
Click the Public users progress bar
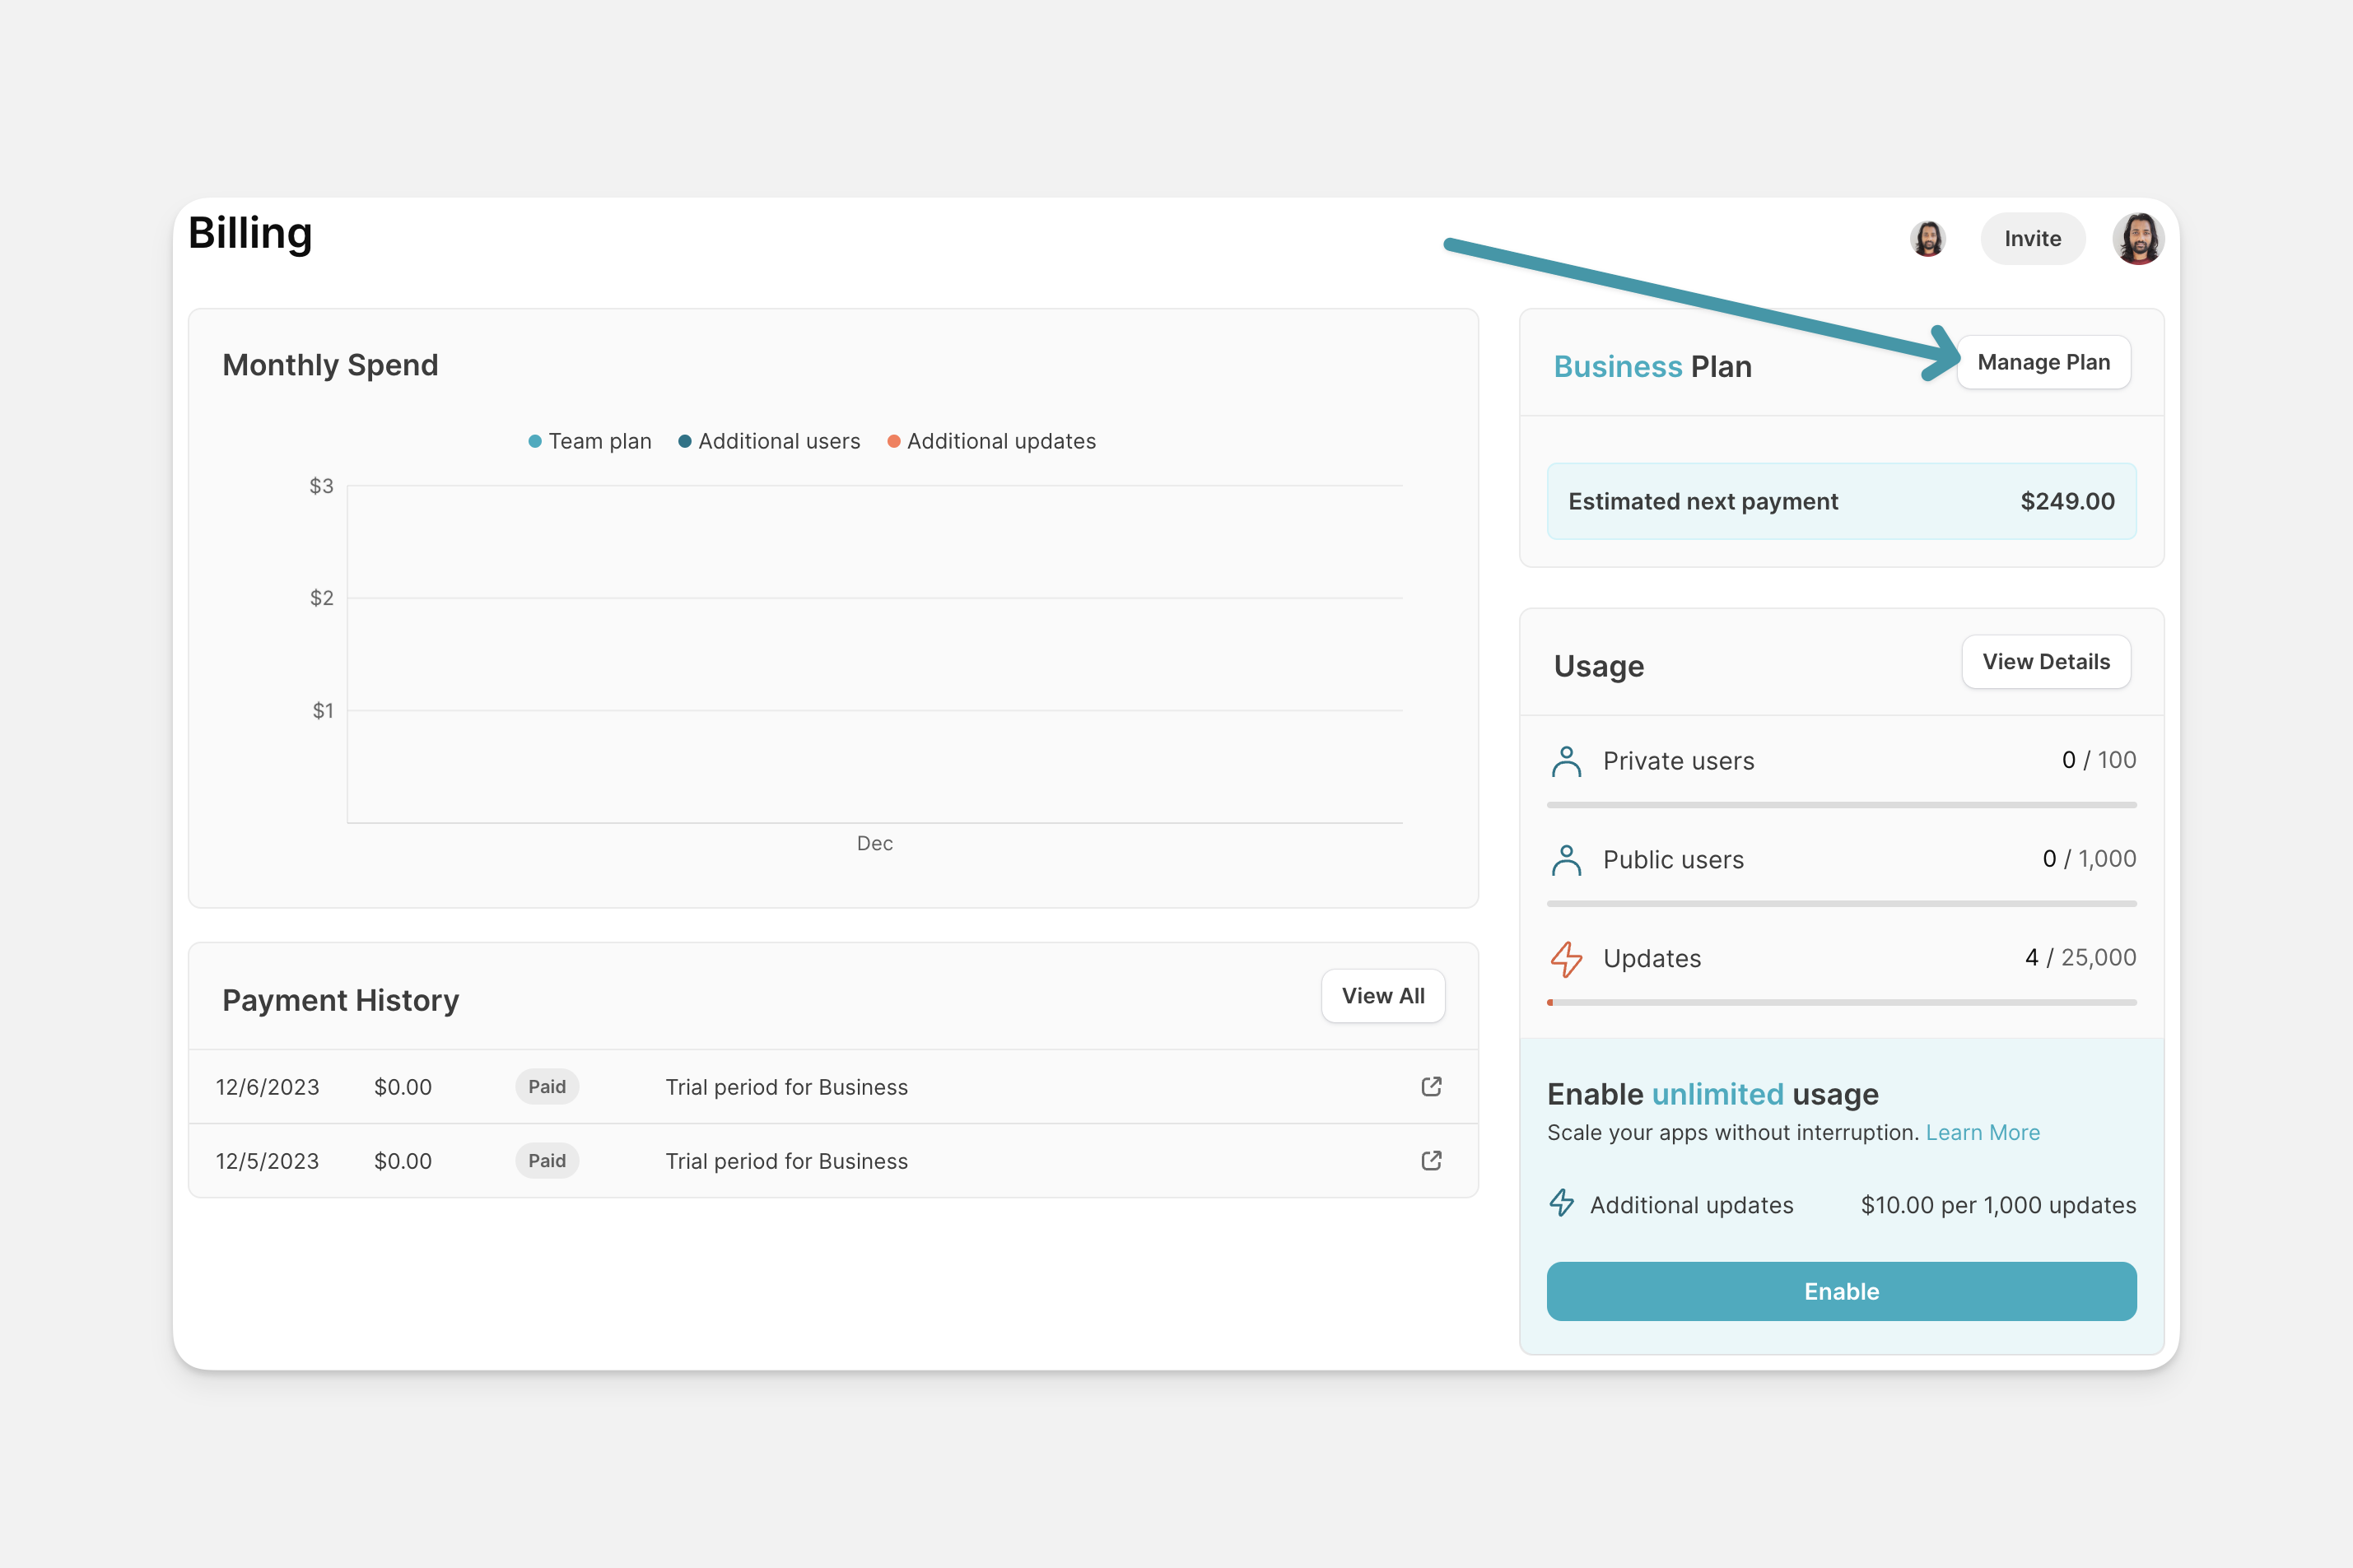(1841, 904)
